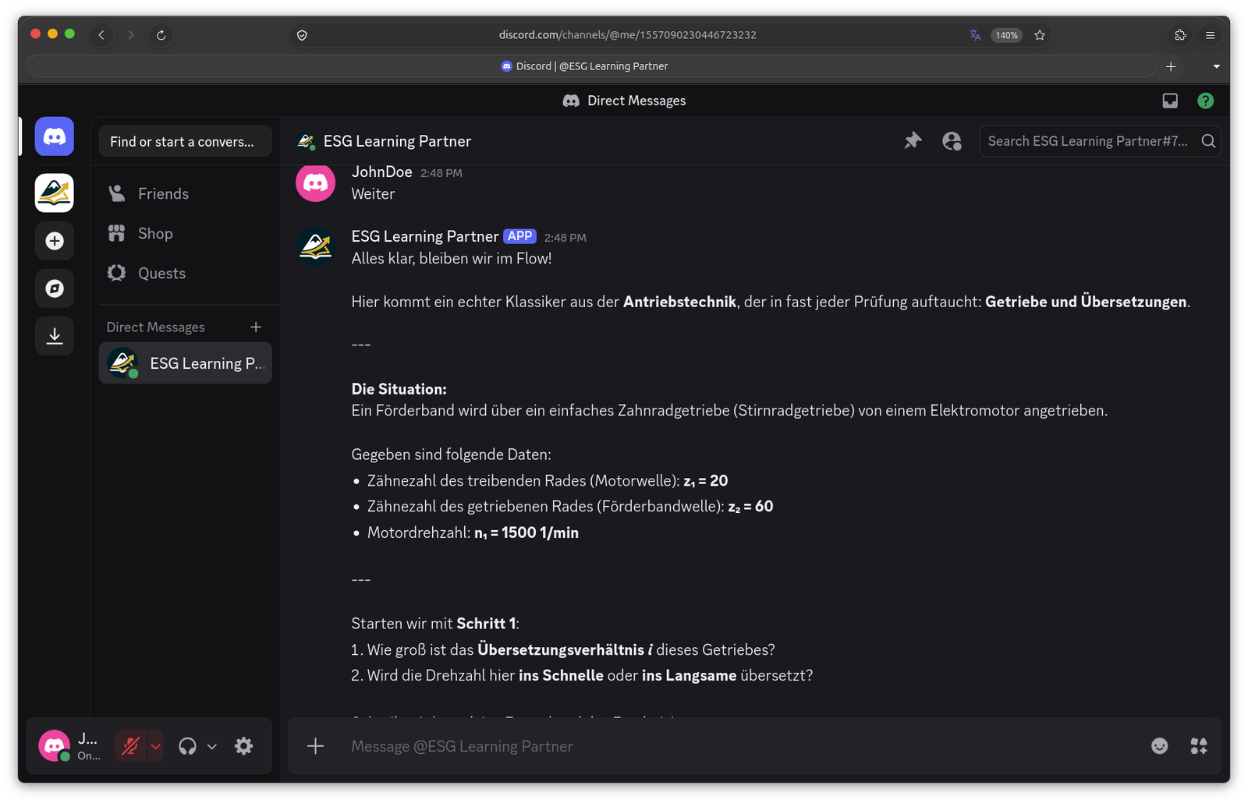Open Shop in sidebar

click(185, 233)
